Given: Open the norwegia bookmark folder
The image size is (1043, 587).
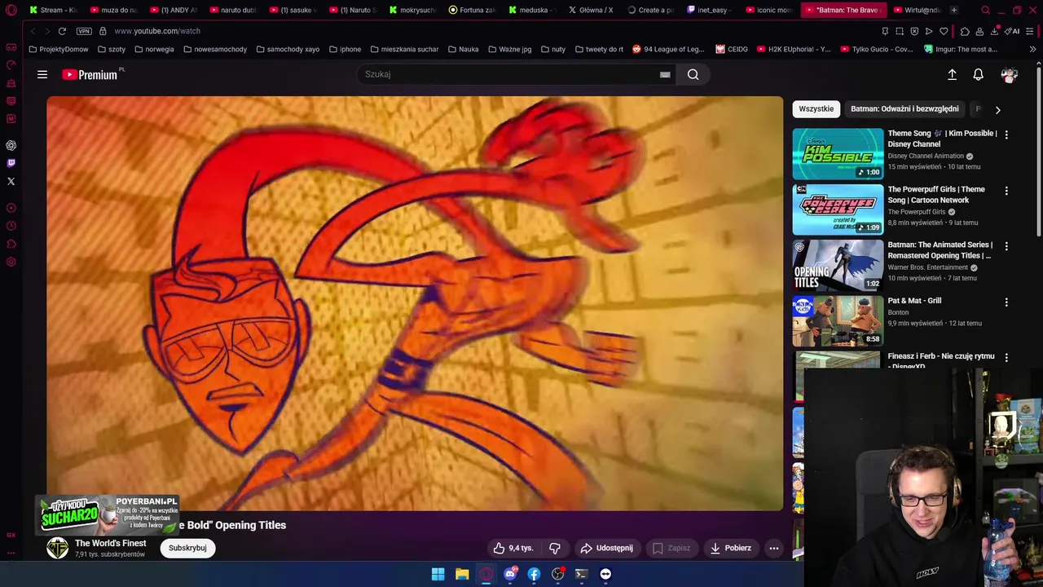Looking at the screenshot, I should 154,49.
